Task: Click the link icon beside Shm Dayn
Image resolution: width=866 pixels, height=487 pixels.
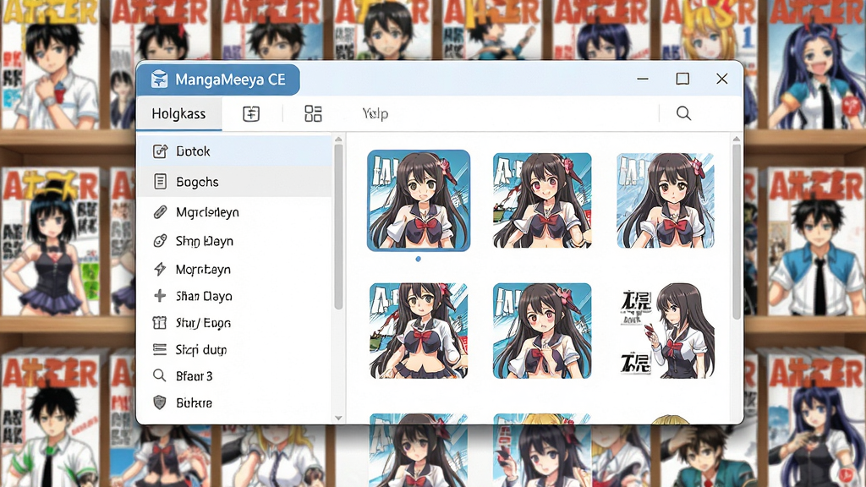Action: click(x=160, y=241)
